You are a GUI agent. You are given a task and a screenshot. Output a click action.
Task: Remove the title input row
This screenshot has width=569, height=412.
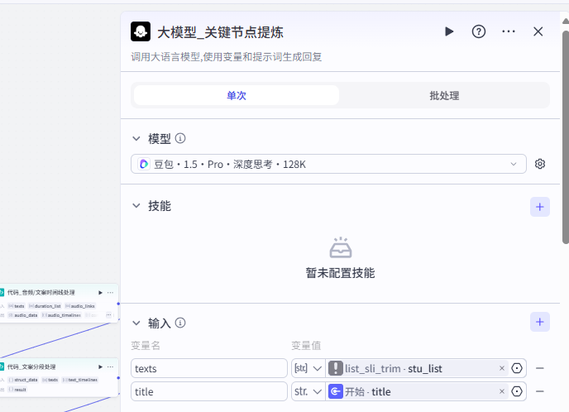pyautogui.click(x=540, y=391)
